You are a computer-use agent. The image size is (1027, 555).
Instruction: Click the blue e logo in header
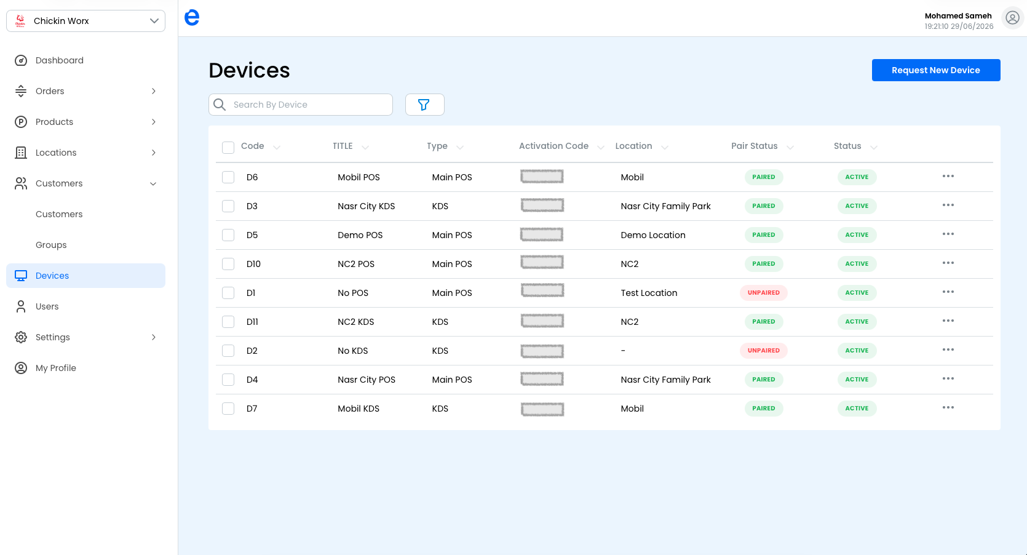[192, 17]
